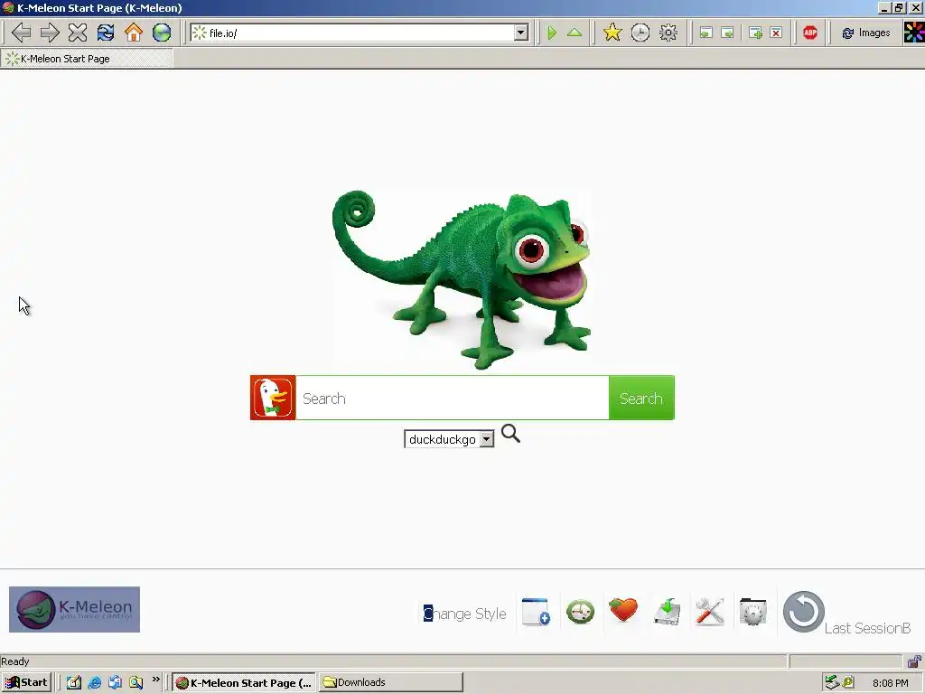Viewport: 925px width, 694px height.
Task: Click the DuckDuckGo logo beside the search box
Action: coord(273,398)
